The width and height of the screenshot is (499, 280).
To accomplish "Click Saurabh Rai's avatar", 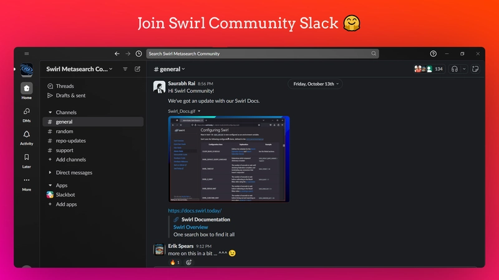I will (159, 87).
